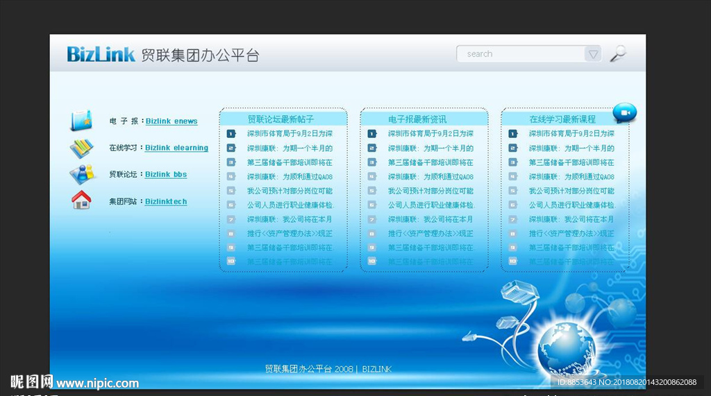Image resolution: width=711 pixels, height=396 pixels.
Task: Click number 3 badge in 电子报最新资讯 list
Action: click(372, 162)
